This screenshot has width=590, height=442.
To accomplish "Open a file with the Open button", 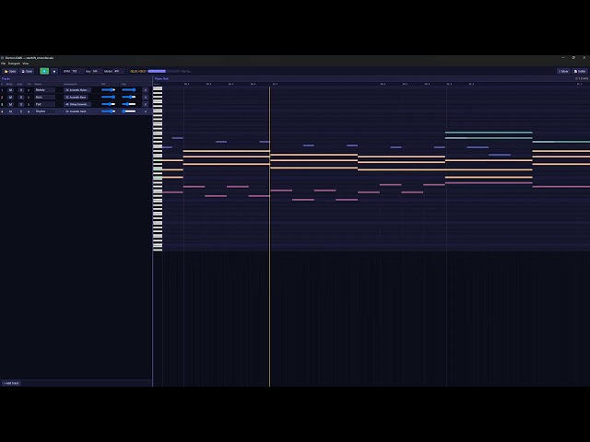I will [x=10, y=71].
